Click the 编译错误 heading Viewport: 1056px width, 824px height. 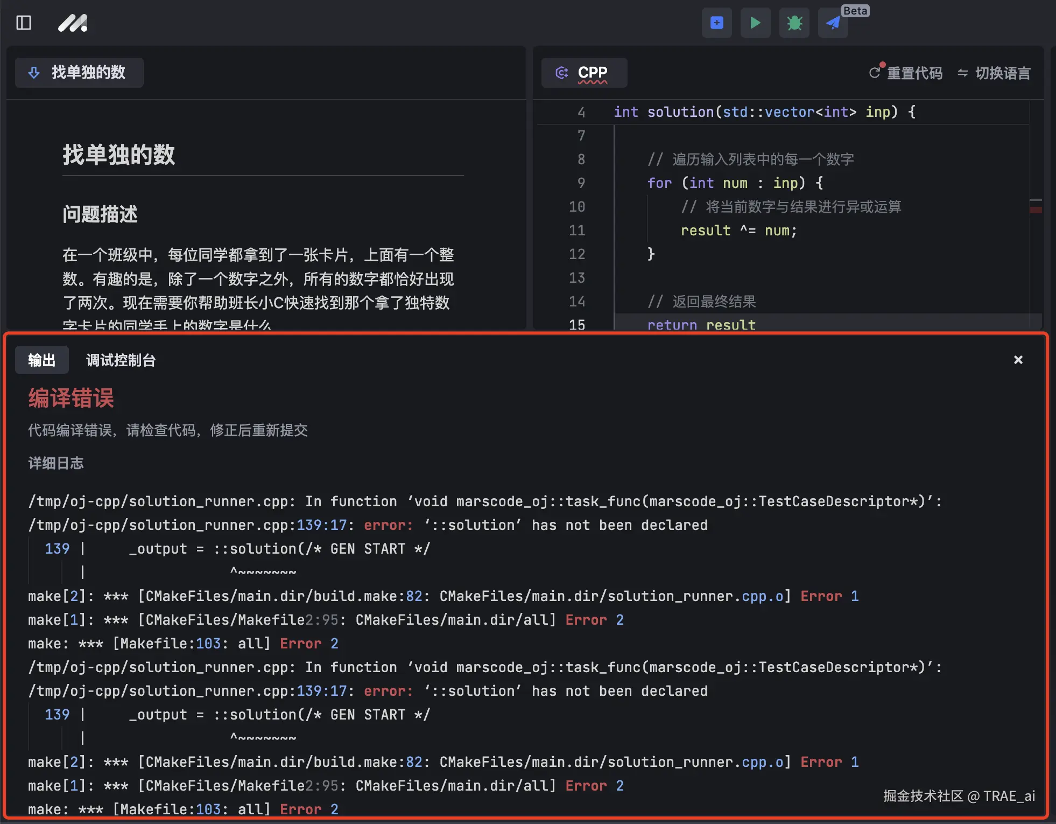click(71, 399)
